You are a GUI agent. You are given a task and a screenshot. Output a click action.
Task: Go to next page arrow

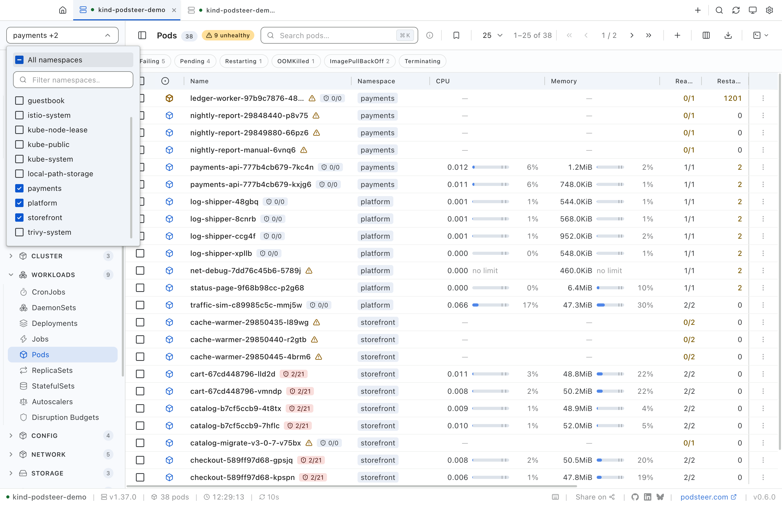[x=632, y=36]
